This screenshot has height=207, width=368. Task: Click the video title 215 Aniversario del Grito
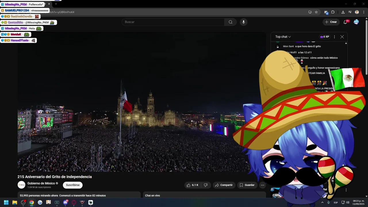[x=55, y=177]
